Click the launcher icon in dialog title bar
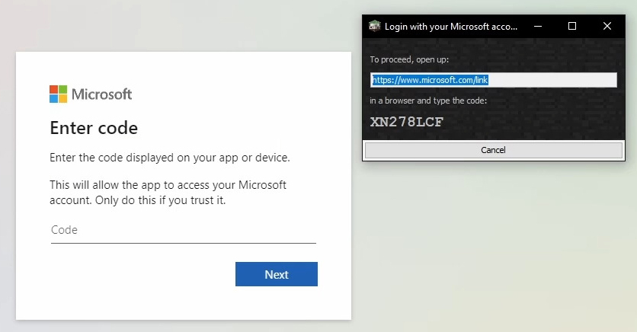Image resolution: width=637 pixels, height=332 pixels. [374, 26]
